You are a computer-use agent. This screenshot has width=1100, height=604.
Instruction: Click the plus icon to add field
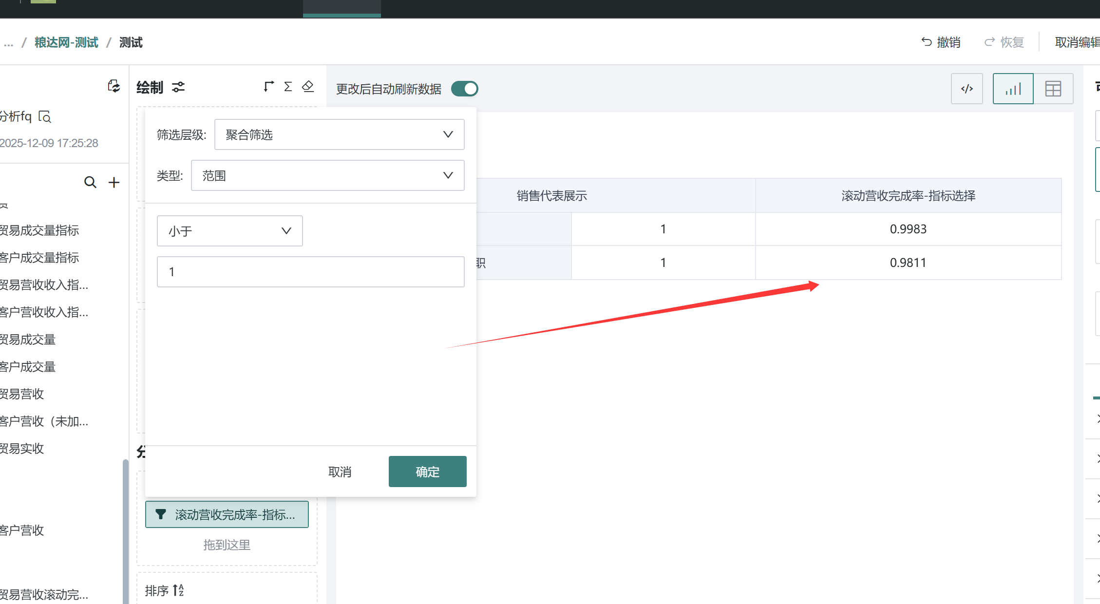pos(114,182)
